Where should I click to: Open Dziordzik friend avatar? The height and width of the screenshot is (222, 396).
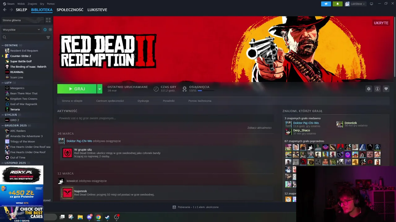pos(340,124)
